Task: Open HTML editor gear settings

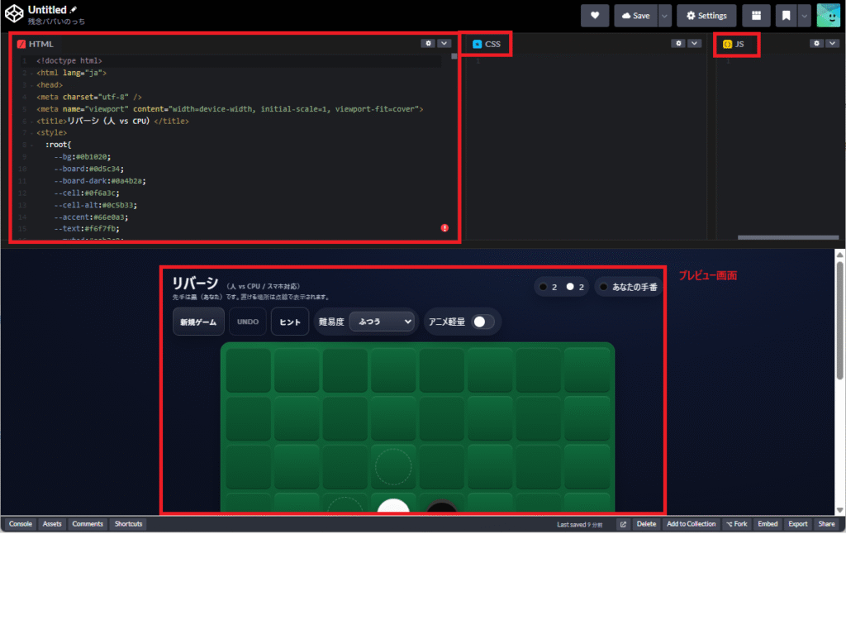Action: [427, 43]
